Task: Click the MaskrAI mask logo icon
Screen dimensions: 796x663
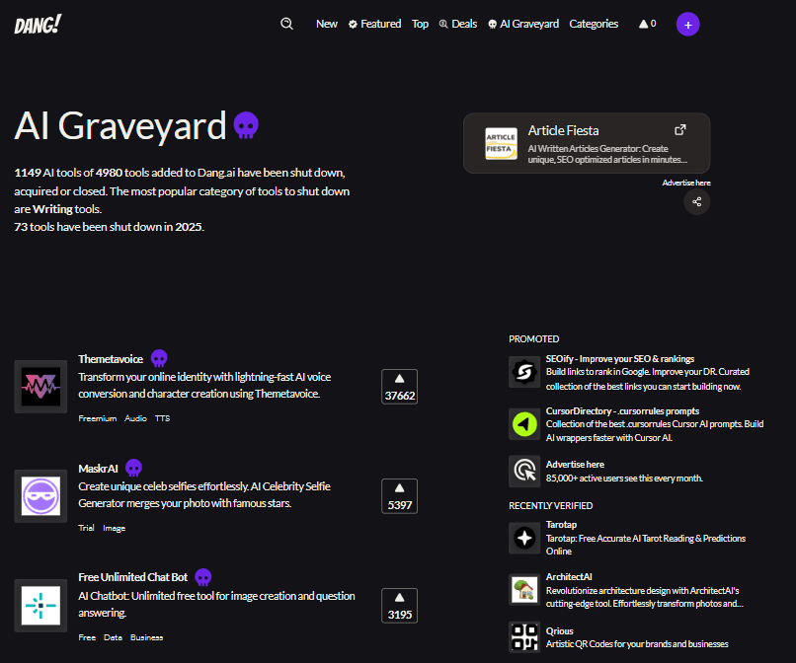Action: pos(40,496)
